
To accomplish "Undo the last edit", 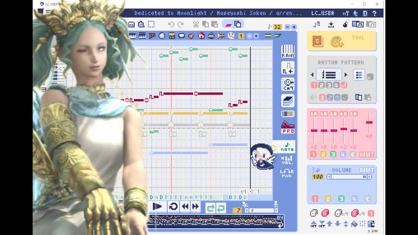I will [x=171, y=24].
